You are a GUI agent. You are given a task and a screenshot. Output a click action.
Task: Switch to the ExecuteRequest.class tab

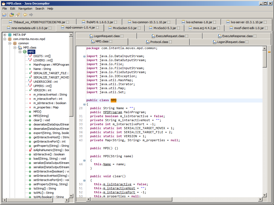pos(170,36)
